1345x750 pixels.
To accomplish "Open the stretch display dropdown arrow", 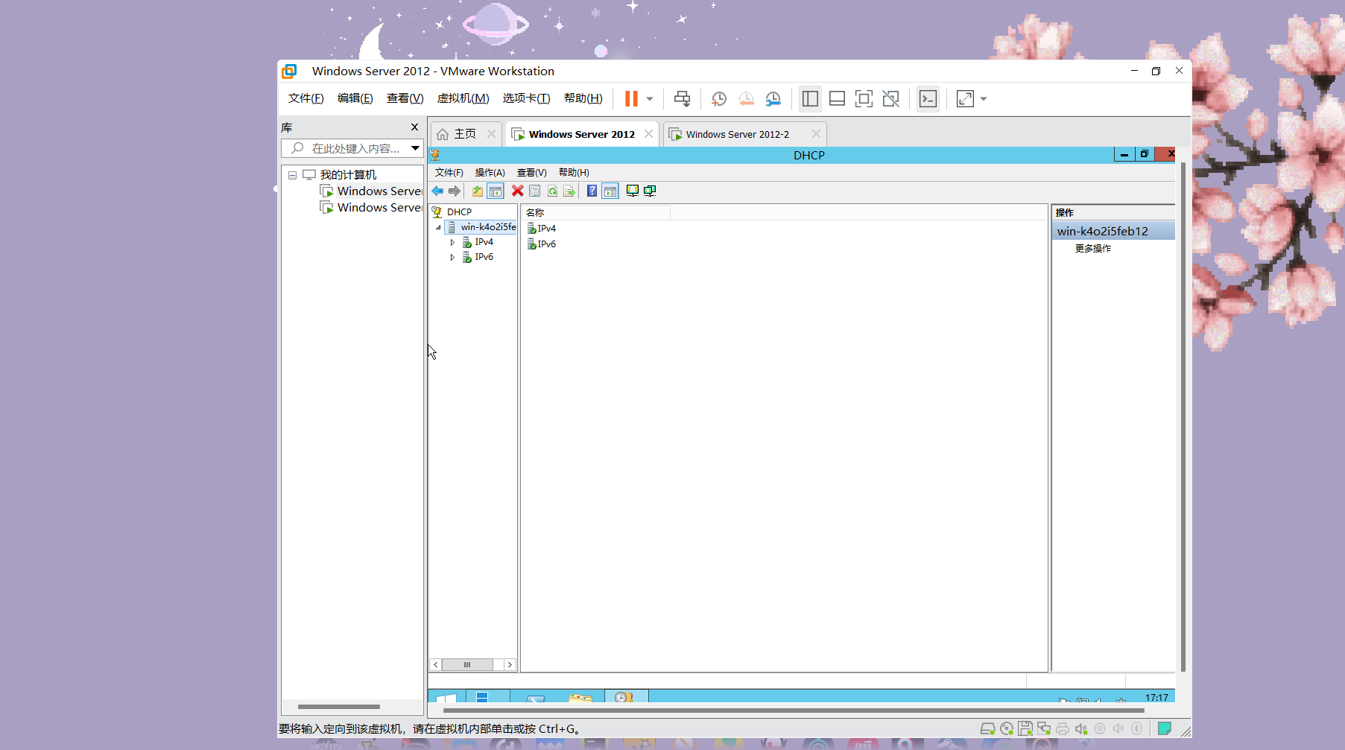I will 984,99.
